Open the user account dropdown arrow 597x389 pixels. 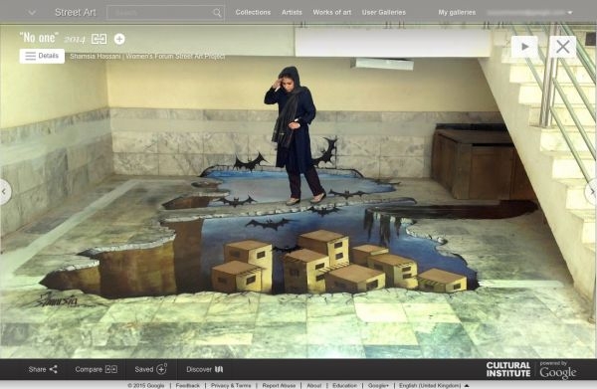[x=570, y=13]
